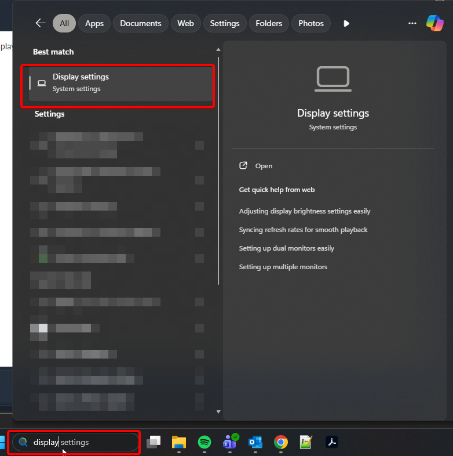Click the taskbar search input box

pyautogui.click(x=81, y=442)
